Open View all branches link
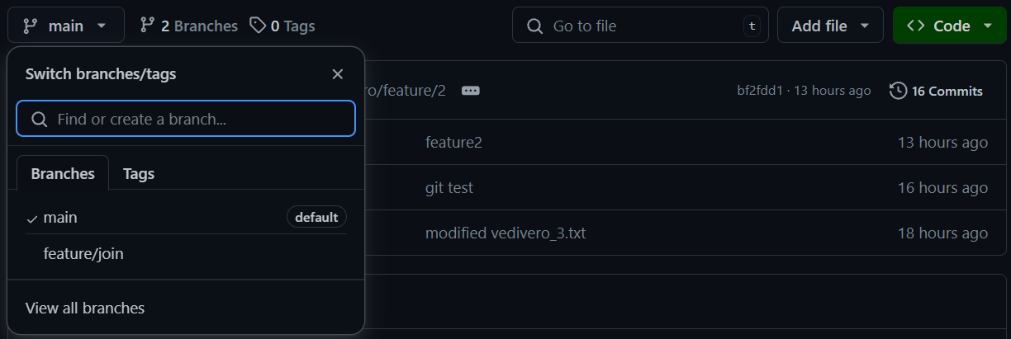This screenshot has width=1011, height=339. [x=85, y=308]
